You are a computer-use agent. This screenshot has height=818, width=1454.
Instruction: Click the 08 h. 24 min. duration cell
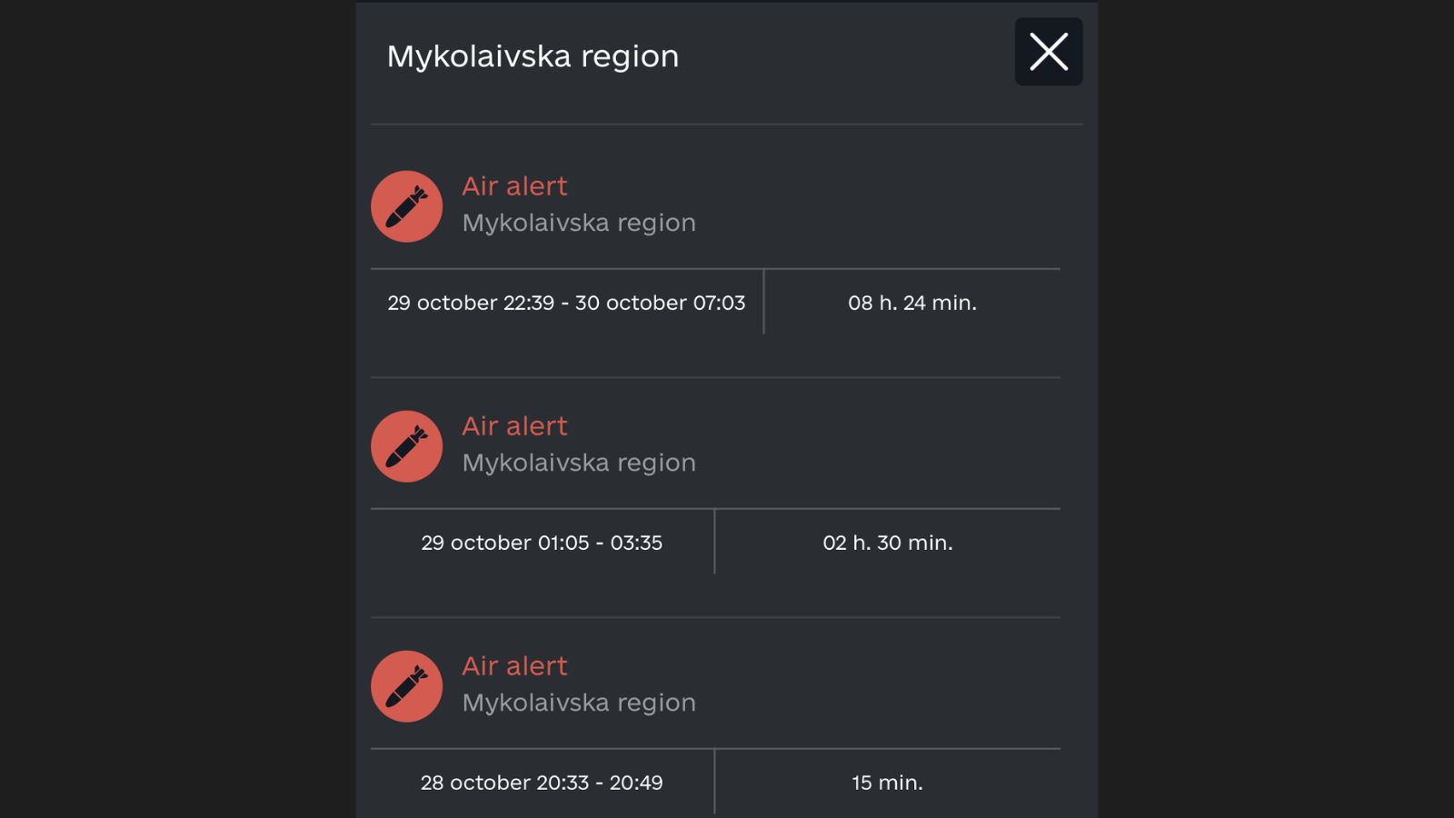click(x=911, y=303)
